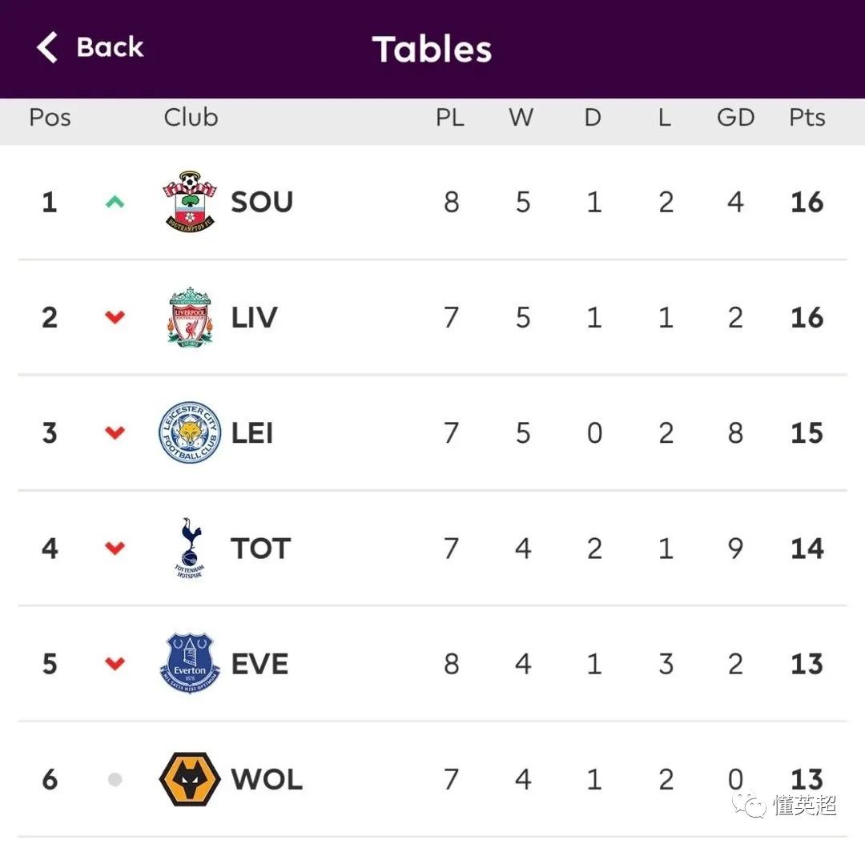
Task: Tap the Everton club crest
Action: pyautogui.click(x=190, y=663)
